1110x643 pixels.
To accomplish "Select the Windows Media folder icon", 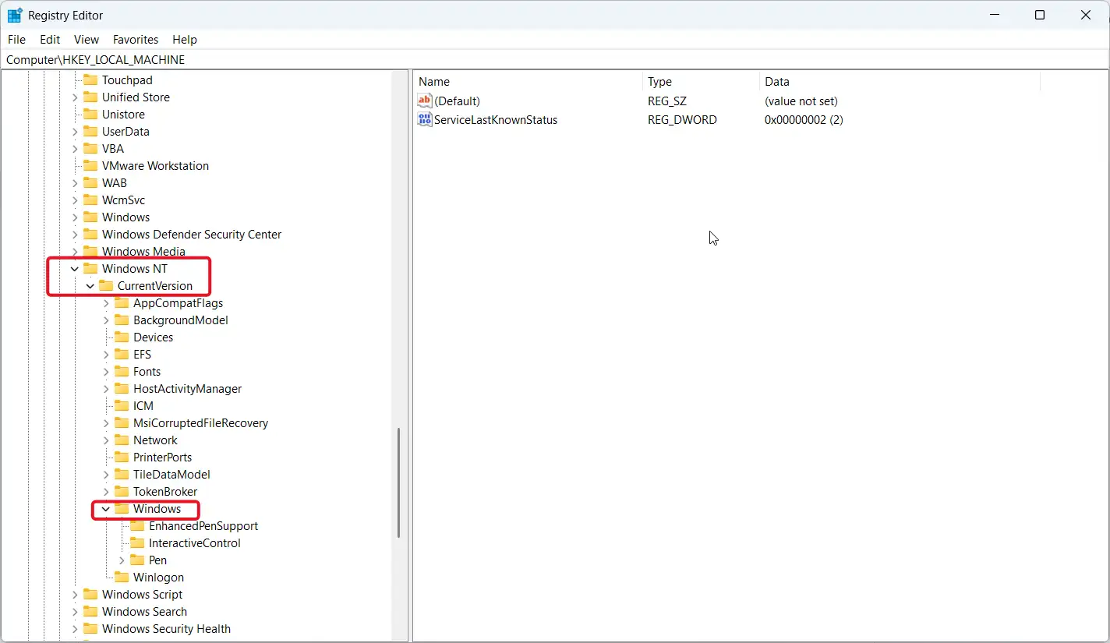I will point(90,252).
